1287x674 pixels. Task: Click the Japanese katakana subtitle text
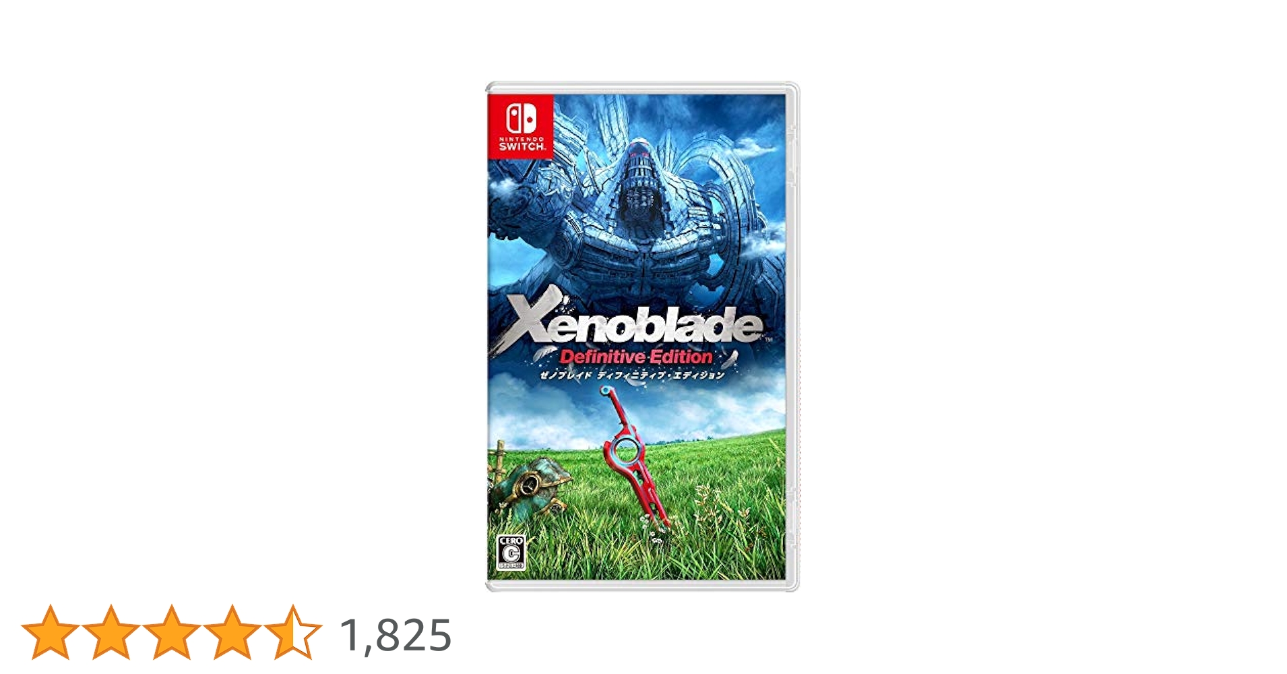[x=633, y=375]
